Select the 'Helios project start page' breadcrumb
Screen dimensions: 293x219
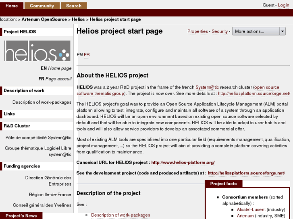click(x=115, y=19)
